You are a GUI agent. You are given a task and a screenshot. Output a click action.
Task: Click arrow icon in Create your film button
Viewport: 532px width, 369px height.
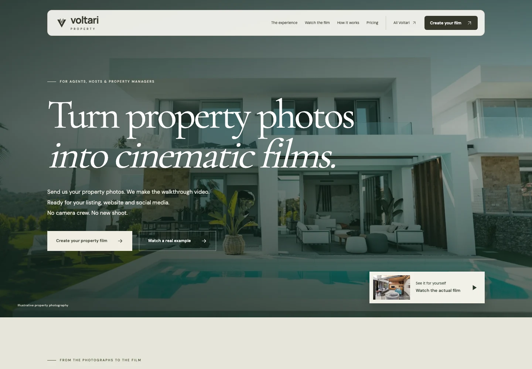pos(469,23)
